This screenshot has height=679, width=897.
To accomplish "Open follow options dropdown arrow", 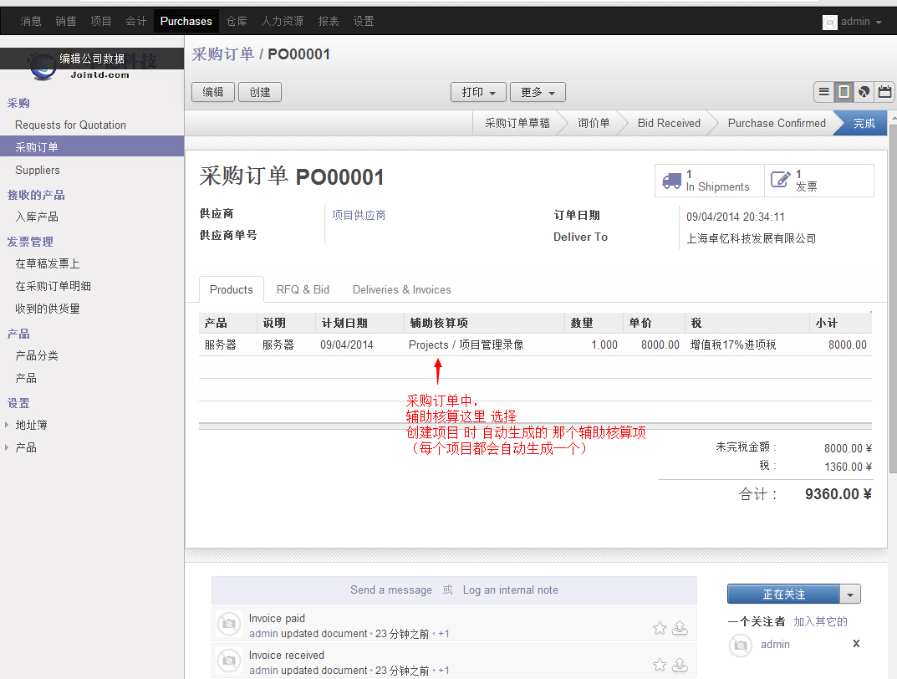I will 850,595.
